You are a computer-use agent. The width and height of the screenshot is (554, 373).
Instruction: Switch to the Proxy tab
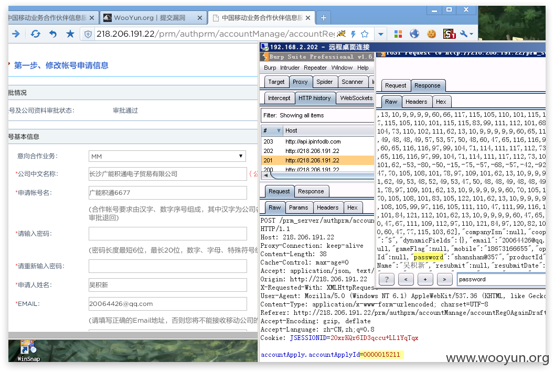coord(300,82)
